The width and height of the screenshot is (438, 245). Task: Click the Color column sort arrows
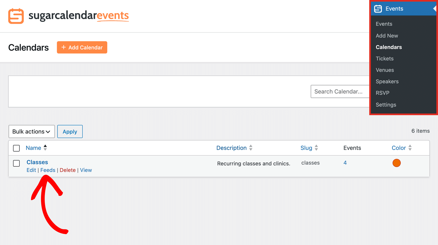[x=410, y=148]
